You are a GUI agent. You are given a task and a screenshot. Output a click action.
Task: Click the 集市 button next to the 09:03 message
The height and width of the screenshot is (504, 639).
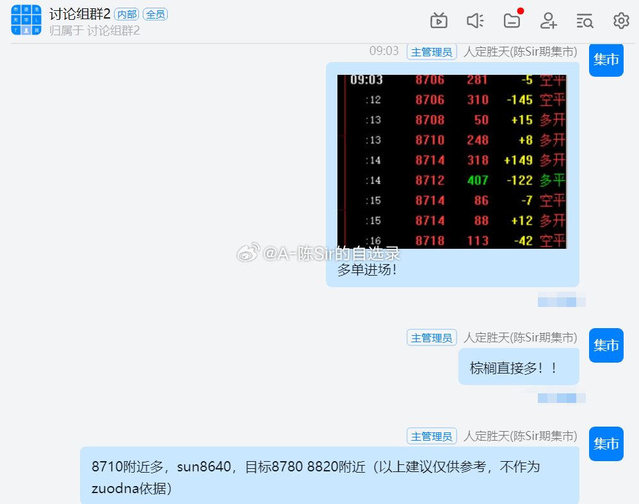click(606, 60)
